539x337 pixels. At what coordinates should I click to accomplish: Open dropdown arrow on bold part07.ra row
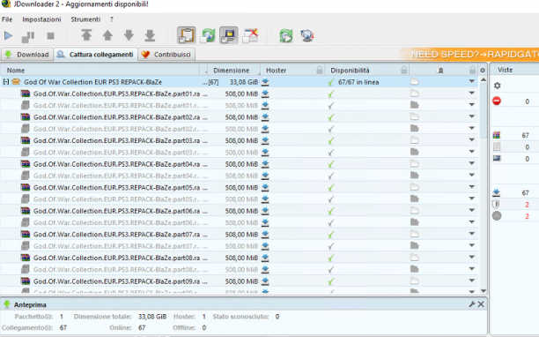472,234
